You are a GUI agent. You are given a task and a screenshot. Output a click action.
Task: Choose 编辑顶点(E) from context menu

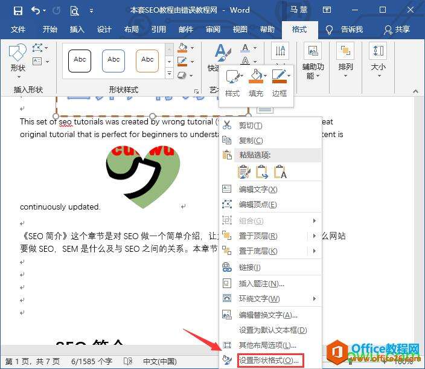[x=270, y=204]
